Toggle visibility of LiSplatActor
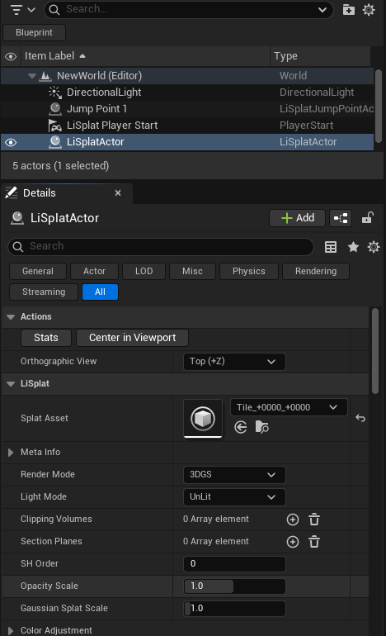Viewport: 386px width, 636px height. pos(11,142)
